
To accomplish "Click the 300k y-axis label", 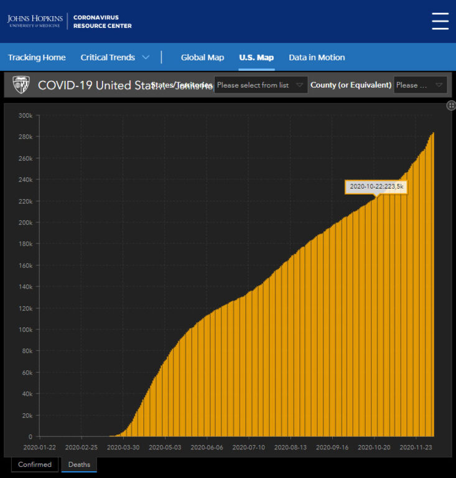I will coord(26,116).
